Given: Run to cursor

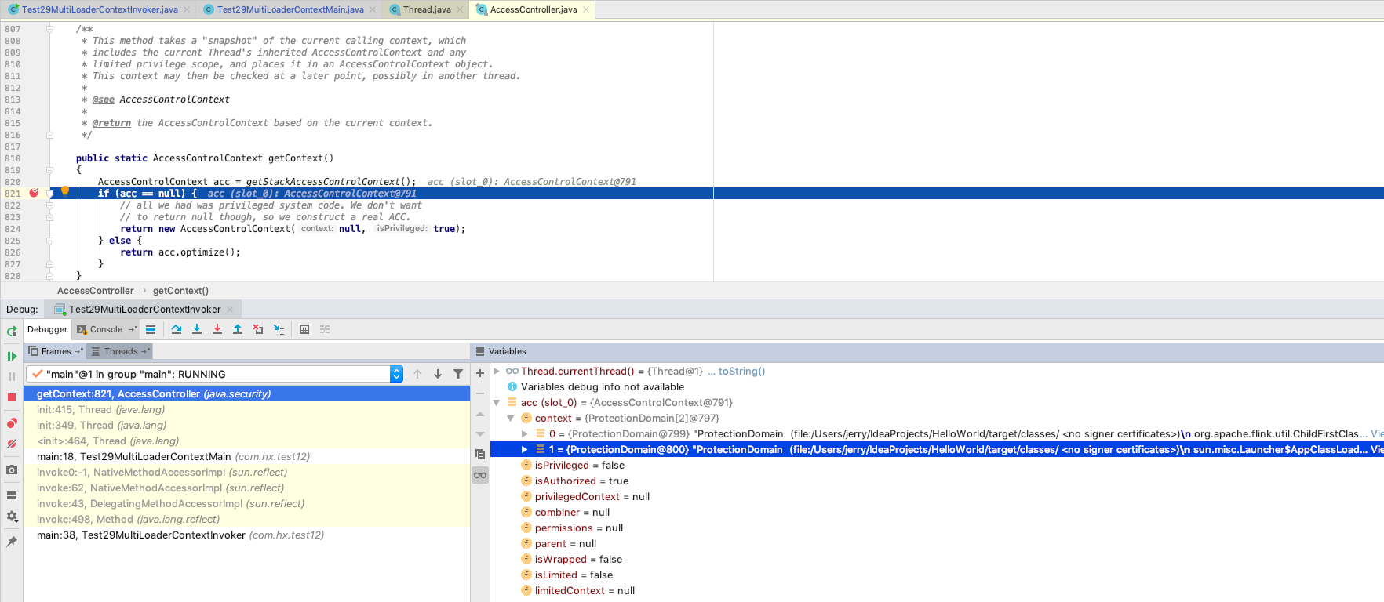Looking at the screenshot, I should [279, 329].
